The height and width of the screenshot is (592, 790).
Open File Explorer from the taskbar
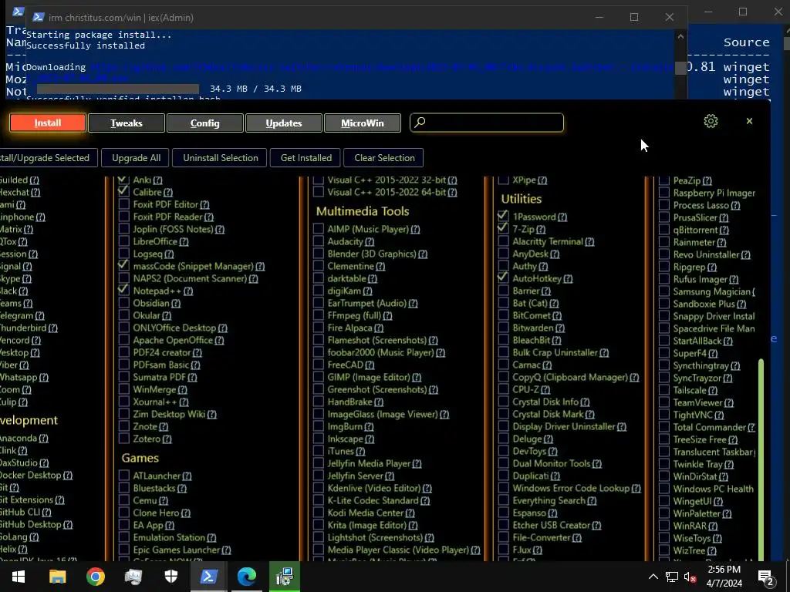[x=57, y=577]
